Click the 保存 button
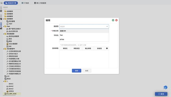This screenshot has height=97, width=171. tap(77, 71)
